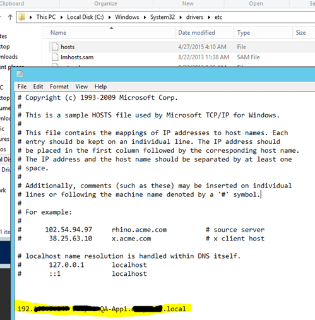This screenshot has height=320, width=315.
Task: Click the ::1 localhost line
Action: point(82,274)
